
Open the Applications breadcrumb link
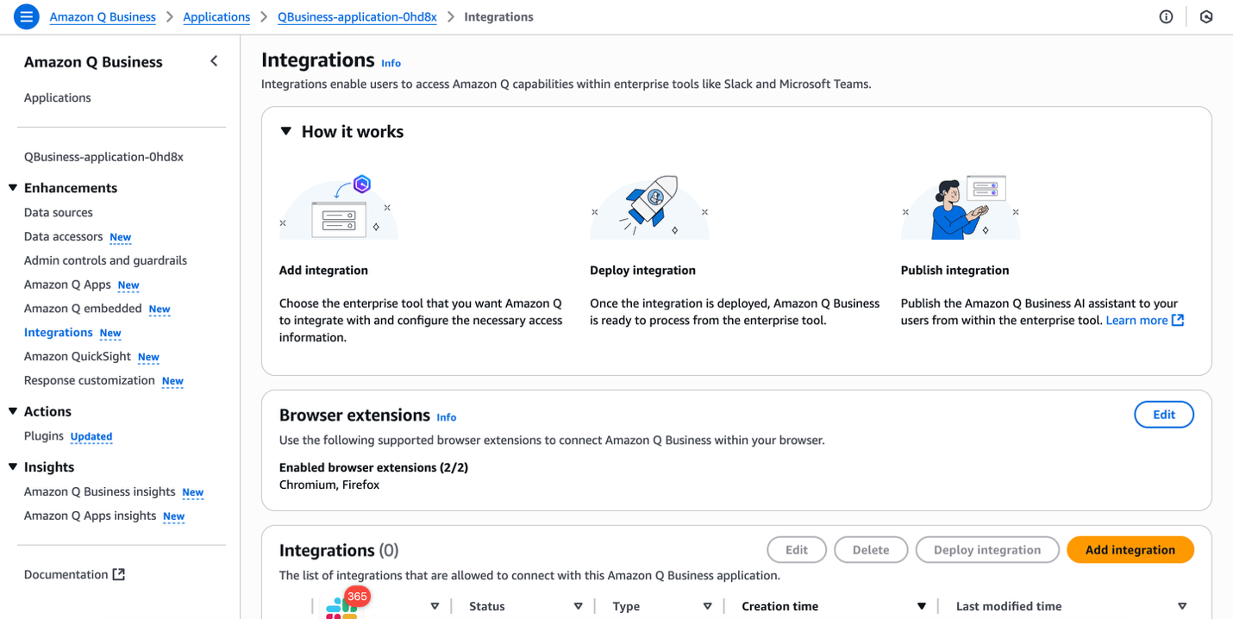click(x=216, y=17)
